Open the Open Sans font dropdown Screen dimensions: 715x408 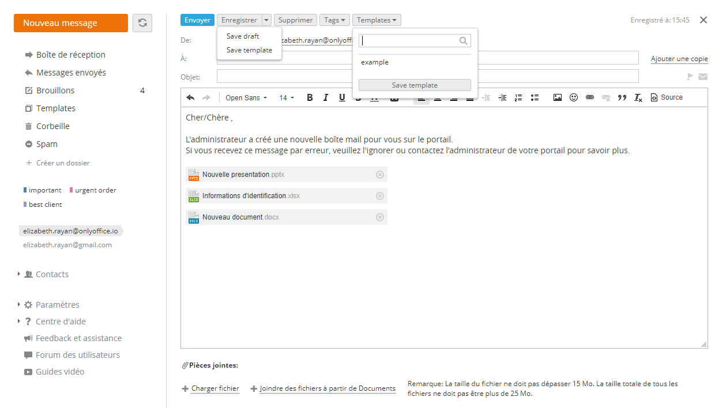point(246,98)
